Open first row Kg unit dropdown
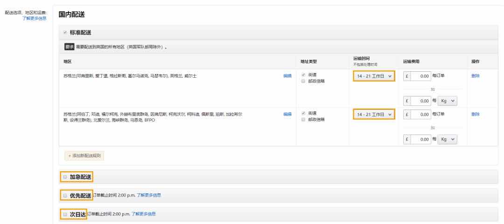Screen dimensions: 504x224 [448, 101]
